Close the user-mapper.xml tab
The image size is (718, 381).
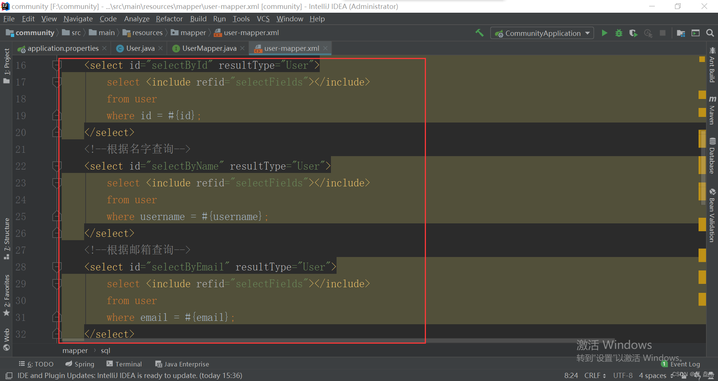click(x=325, y=48)
